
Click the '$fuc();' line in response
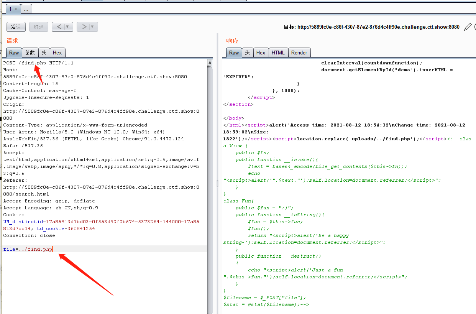[259, 228]
